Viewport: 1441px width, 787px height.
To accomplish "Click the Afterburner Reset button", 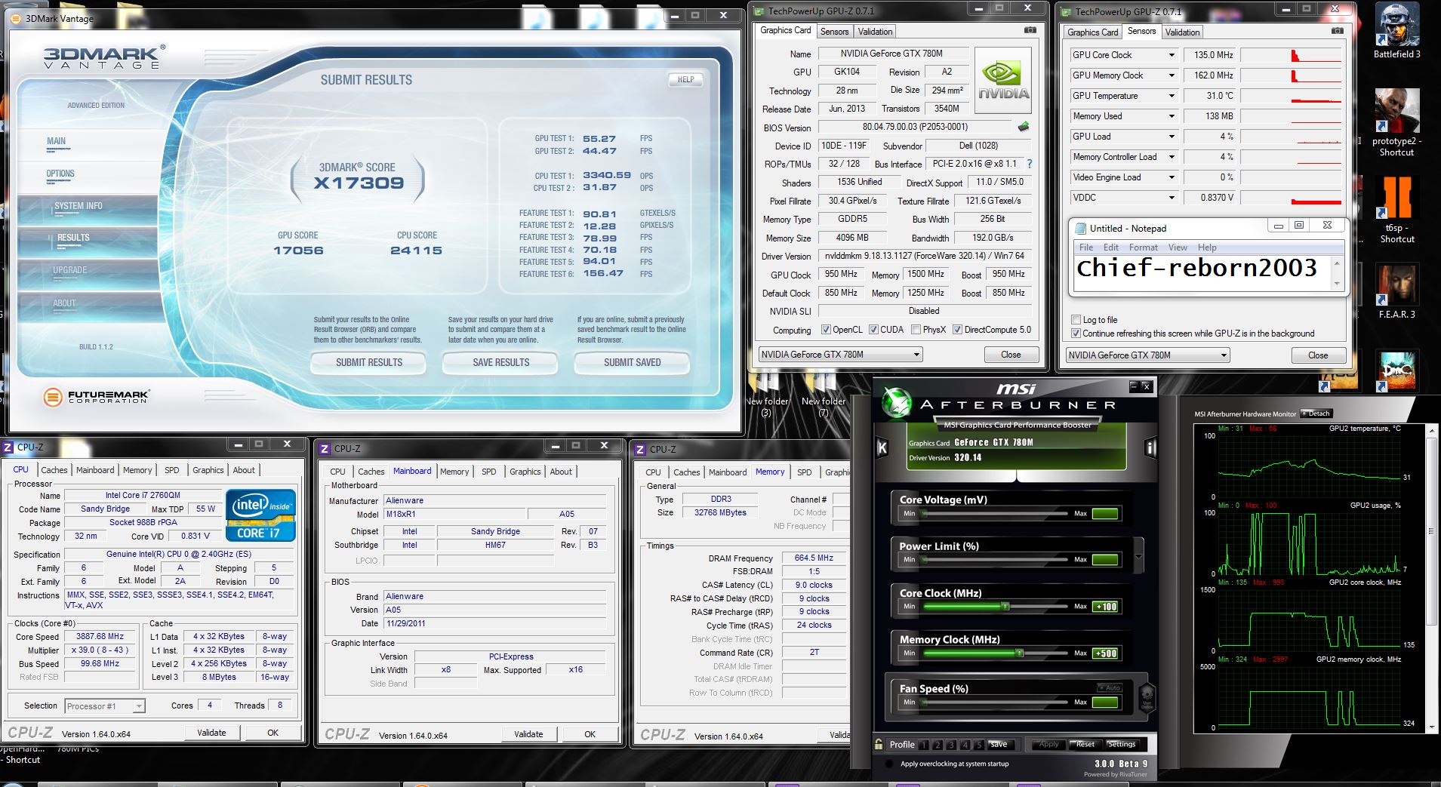I will pos(1085,744).
